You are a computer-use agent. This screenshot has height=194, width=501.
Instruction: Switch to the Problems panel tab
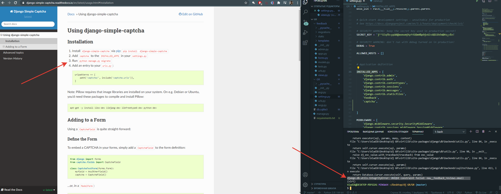click(353, 132)
